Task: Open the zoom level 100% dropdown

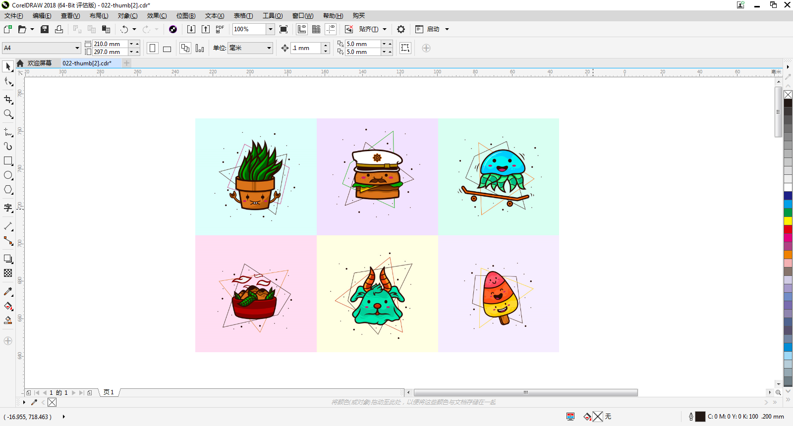Action: click(271, 29)
